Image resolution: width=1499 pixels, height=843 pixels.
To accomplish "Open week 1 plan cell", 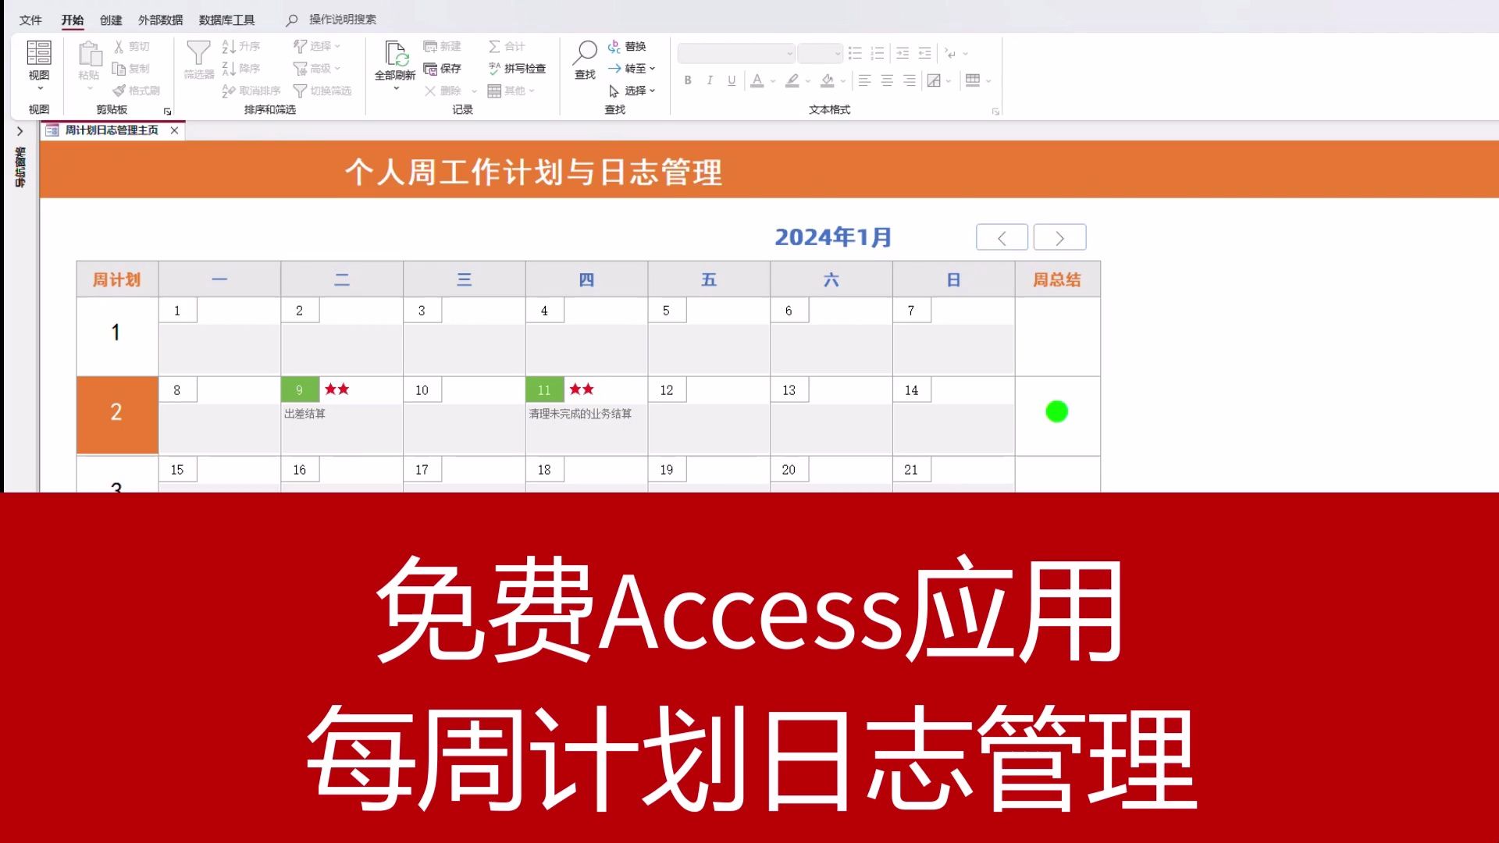I will [117, 335].
